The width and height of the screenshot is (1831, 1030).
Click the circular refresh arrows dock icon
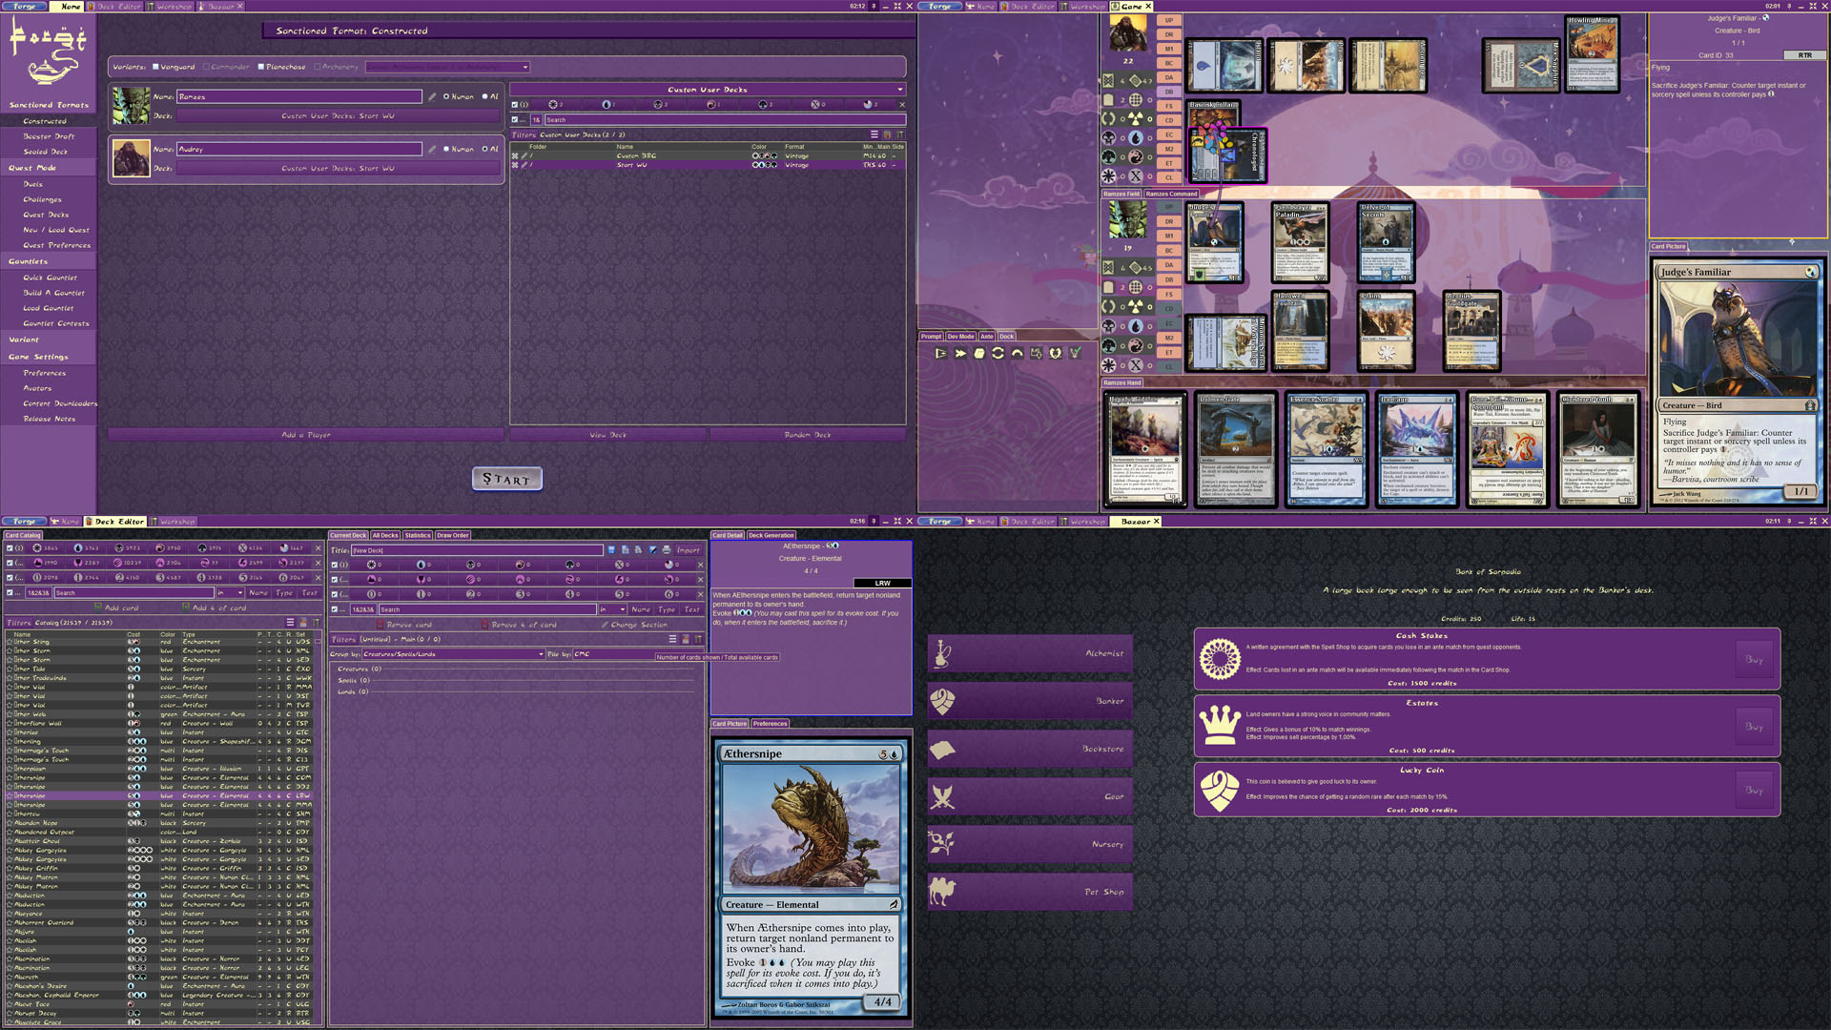click(998, 353)
